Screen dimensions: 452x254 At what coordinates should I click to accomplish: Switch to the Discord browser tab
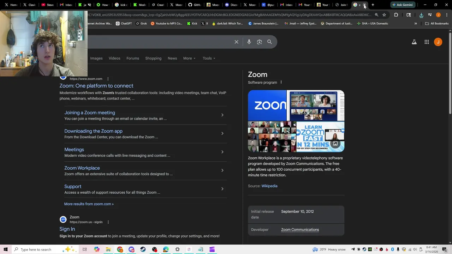(x=231, y=5)
